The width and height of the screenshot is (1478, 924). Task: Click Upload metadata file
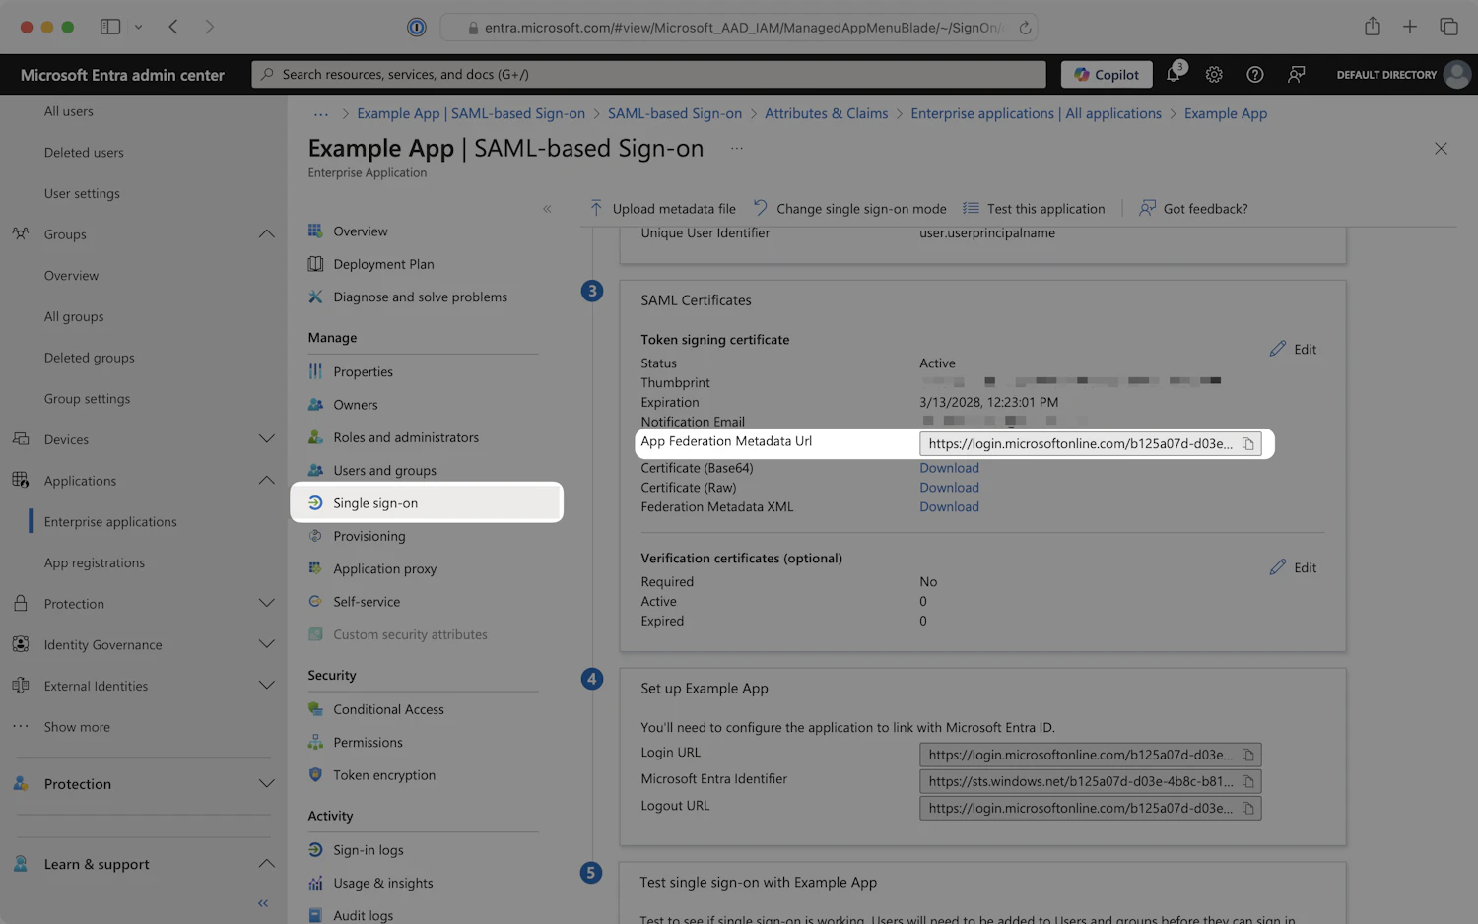click(662, 208)
